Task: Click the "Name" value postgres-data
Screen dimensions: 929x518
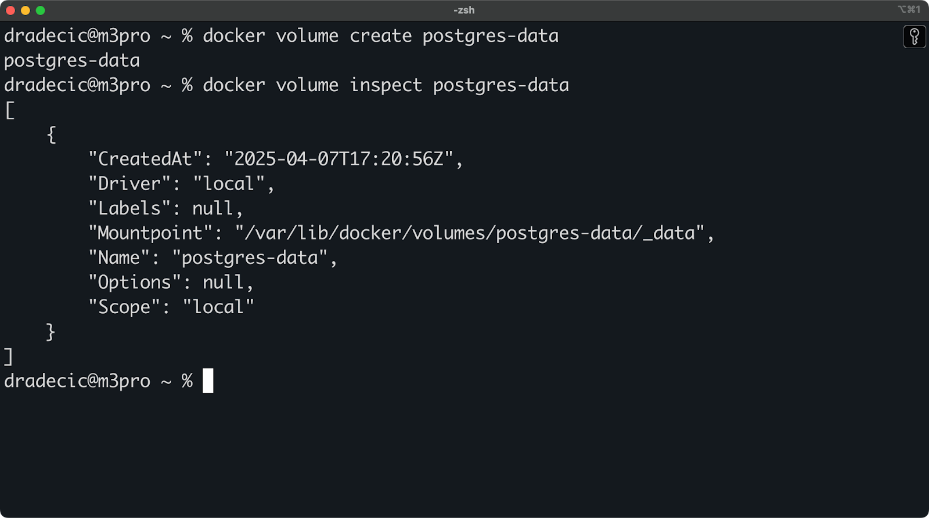Action: pos(250,258)
